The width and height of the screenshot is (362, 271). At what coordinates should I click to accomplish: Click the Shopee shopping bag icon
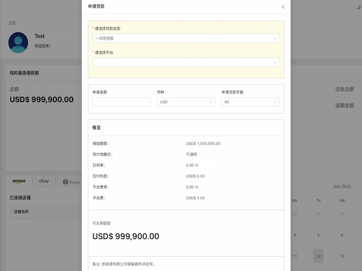click(x=65, y=181)
